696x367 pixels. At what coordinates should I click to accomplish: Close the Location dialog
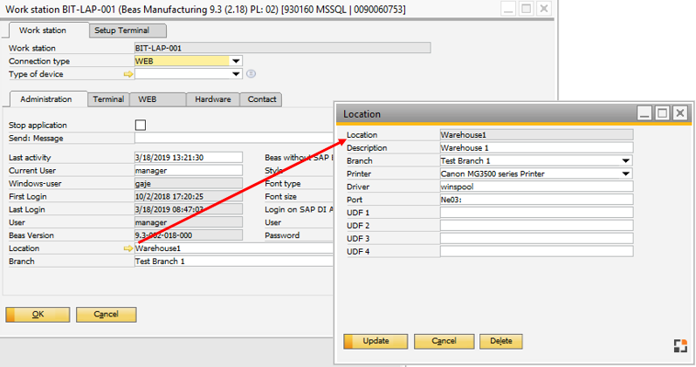pos(680,113)
